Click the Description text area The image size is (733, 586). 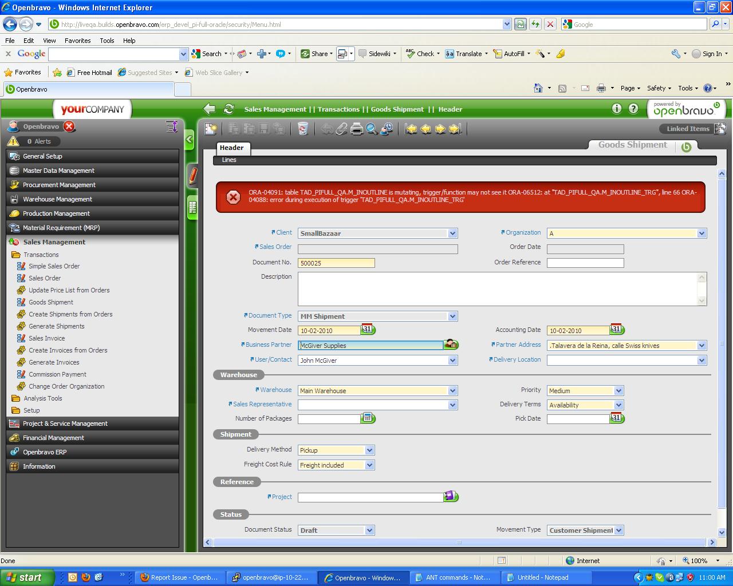pyautogui.click(x=497, y=289)
